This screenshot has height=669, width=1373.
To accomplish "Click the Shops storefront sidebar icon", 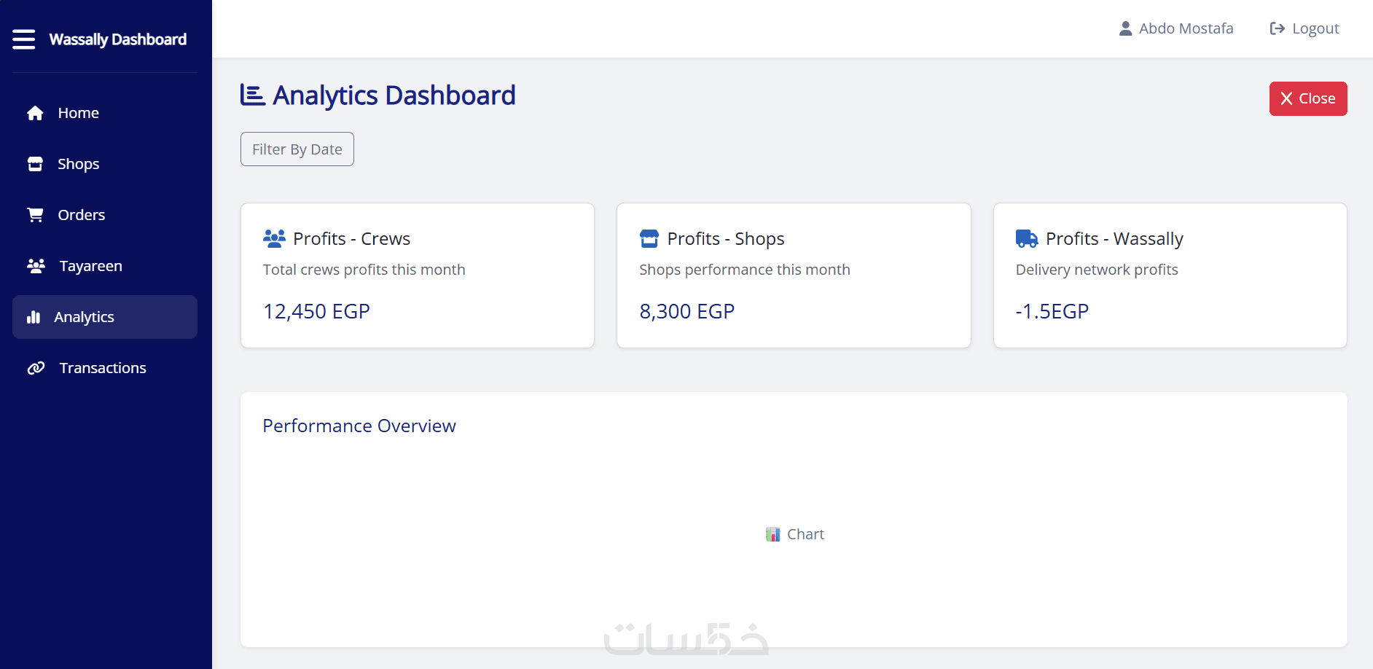I will click(x=35, y=164).
